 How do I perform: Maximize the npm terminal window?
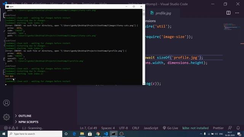pos(134,6)
